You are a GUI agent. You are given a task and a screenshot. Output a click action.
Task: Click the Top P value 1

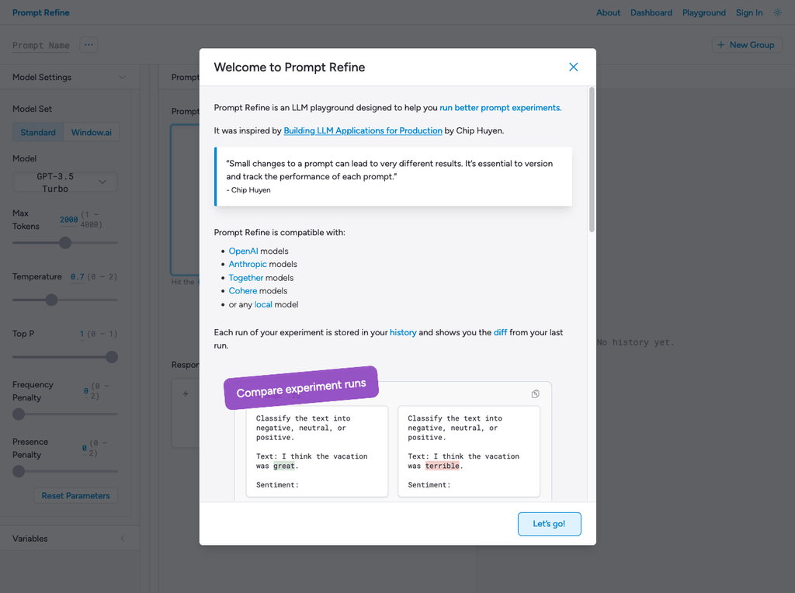coord(82,334)
